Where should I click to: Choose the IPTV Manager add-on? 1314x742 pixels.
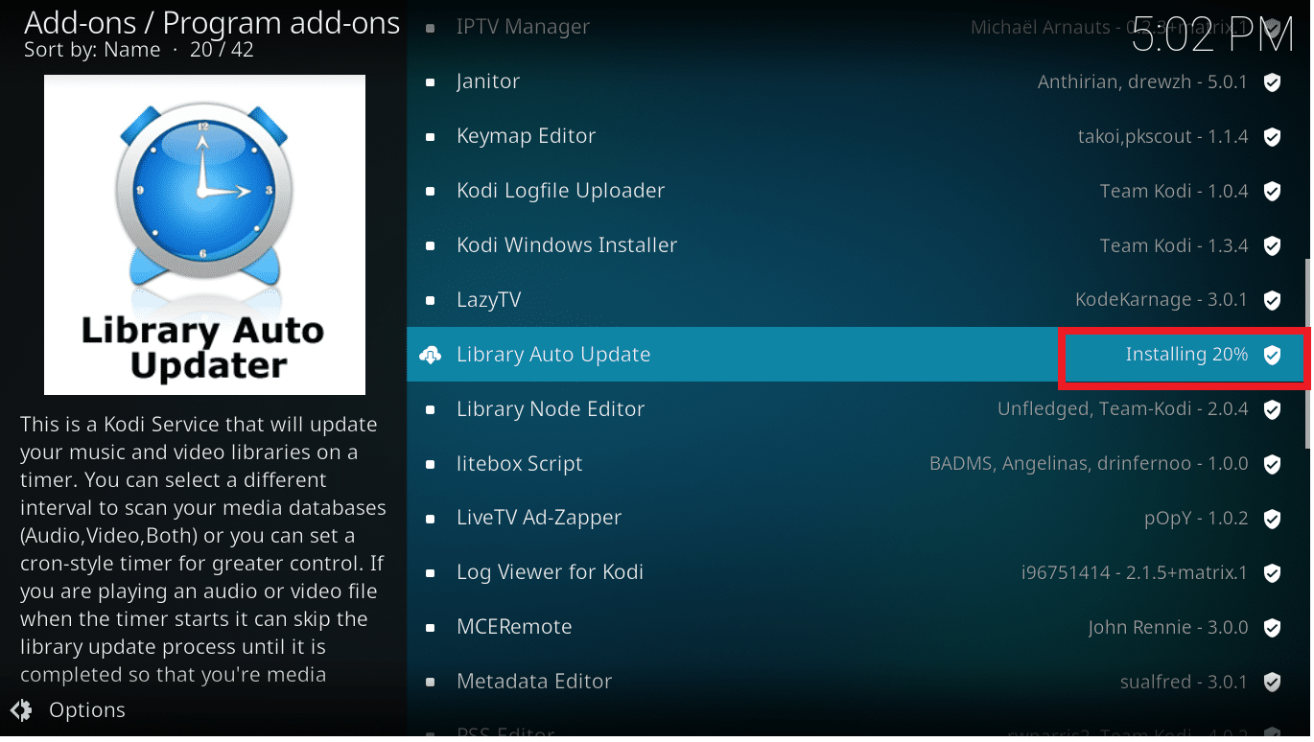pyautogui.click(x=523, y=28)
